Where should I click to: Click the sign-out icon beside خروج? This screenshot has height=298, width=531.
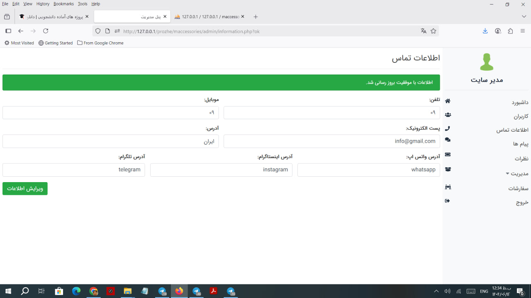448,201
